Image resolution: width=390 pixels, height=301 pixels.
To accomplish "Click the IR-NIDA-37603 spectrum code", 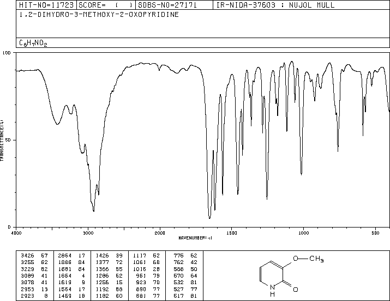I will [246, 5].
